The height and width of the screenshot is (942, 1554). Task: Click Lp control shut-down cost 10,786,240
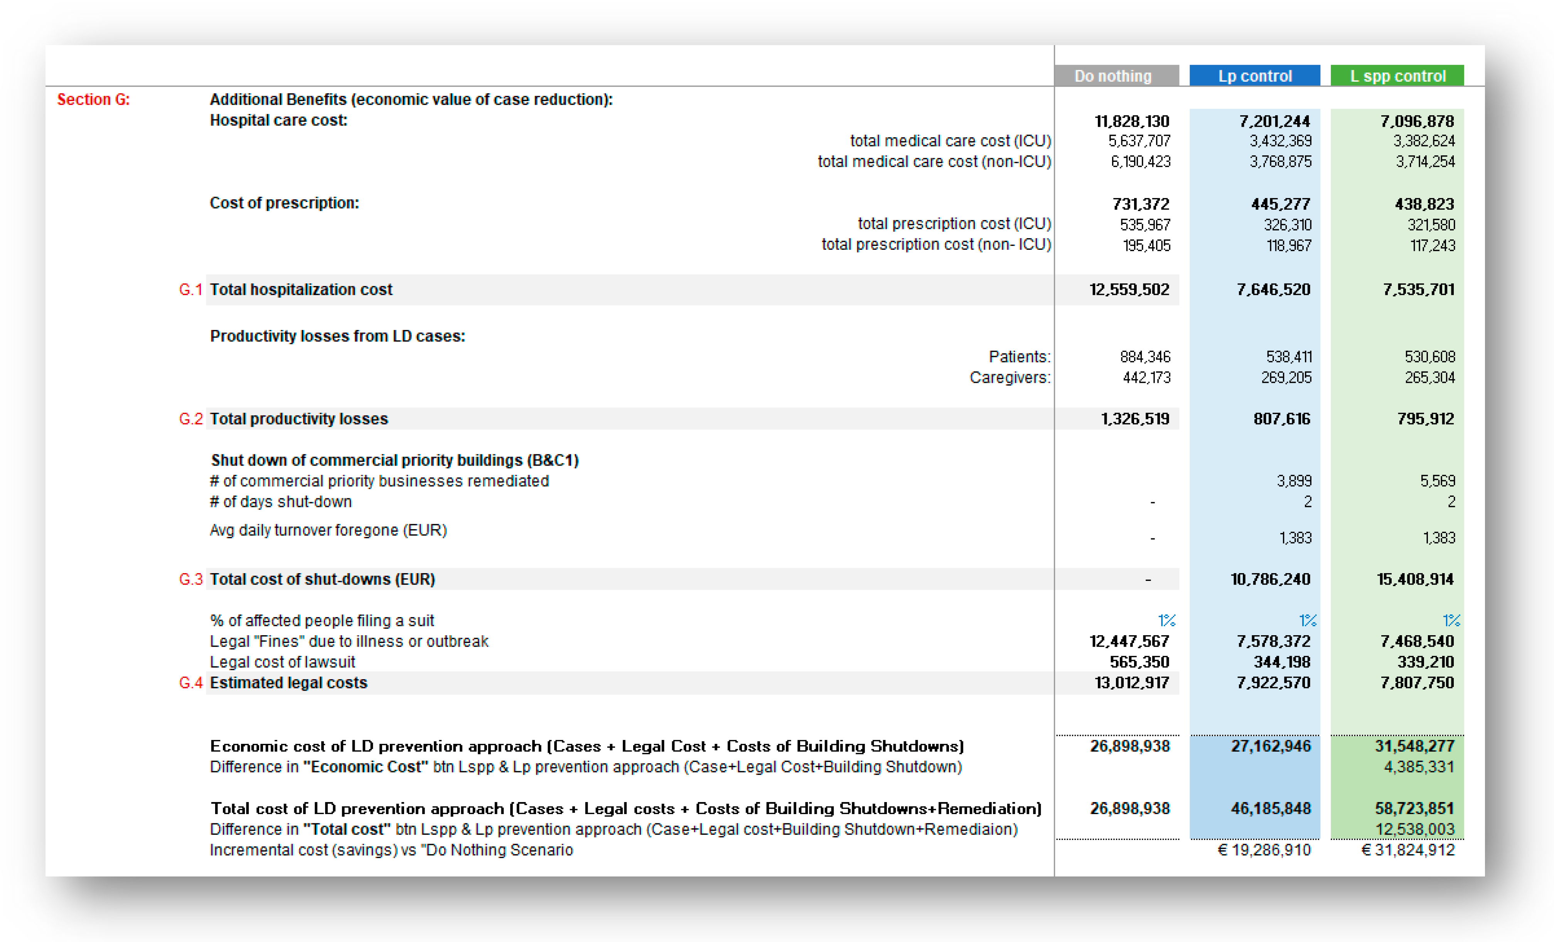tap(1270, 579)
